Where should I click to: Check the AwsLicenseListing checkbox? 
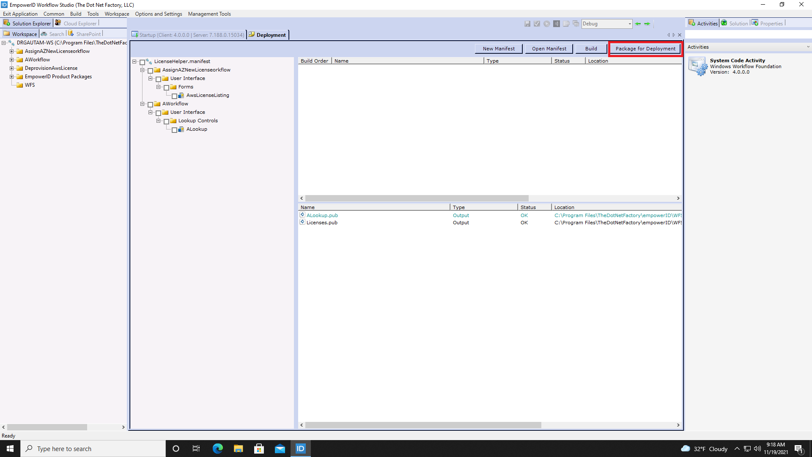(175, 96)
